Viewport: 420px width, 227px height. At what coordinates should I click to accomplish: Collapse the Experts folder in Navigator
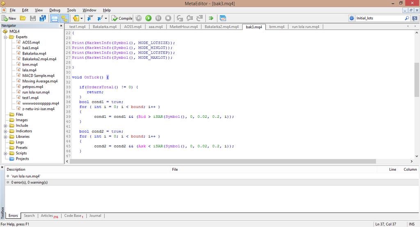coord(5,37)
